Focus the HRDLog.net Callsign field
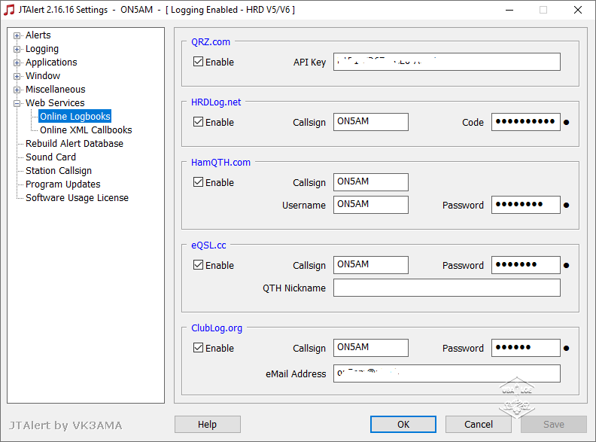This screenshot has width=596, height=442. click(370, 122)
